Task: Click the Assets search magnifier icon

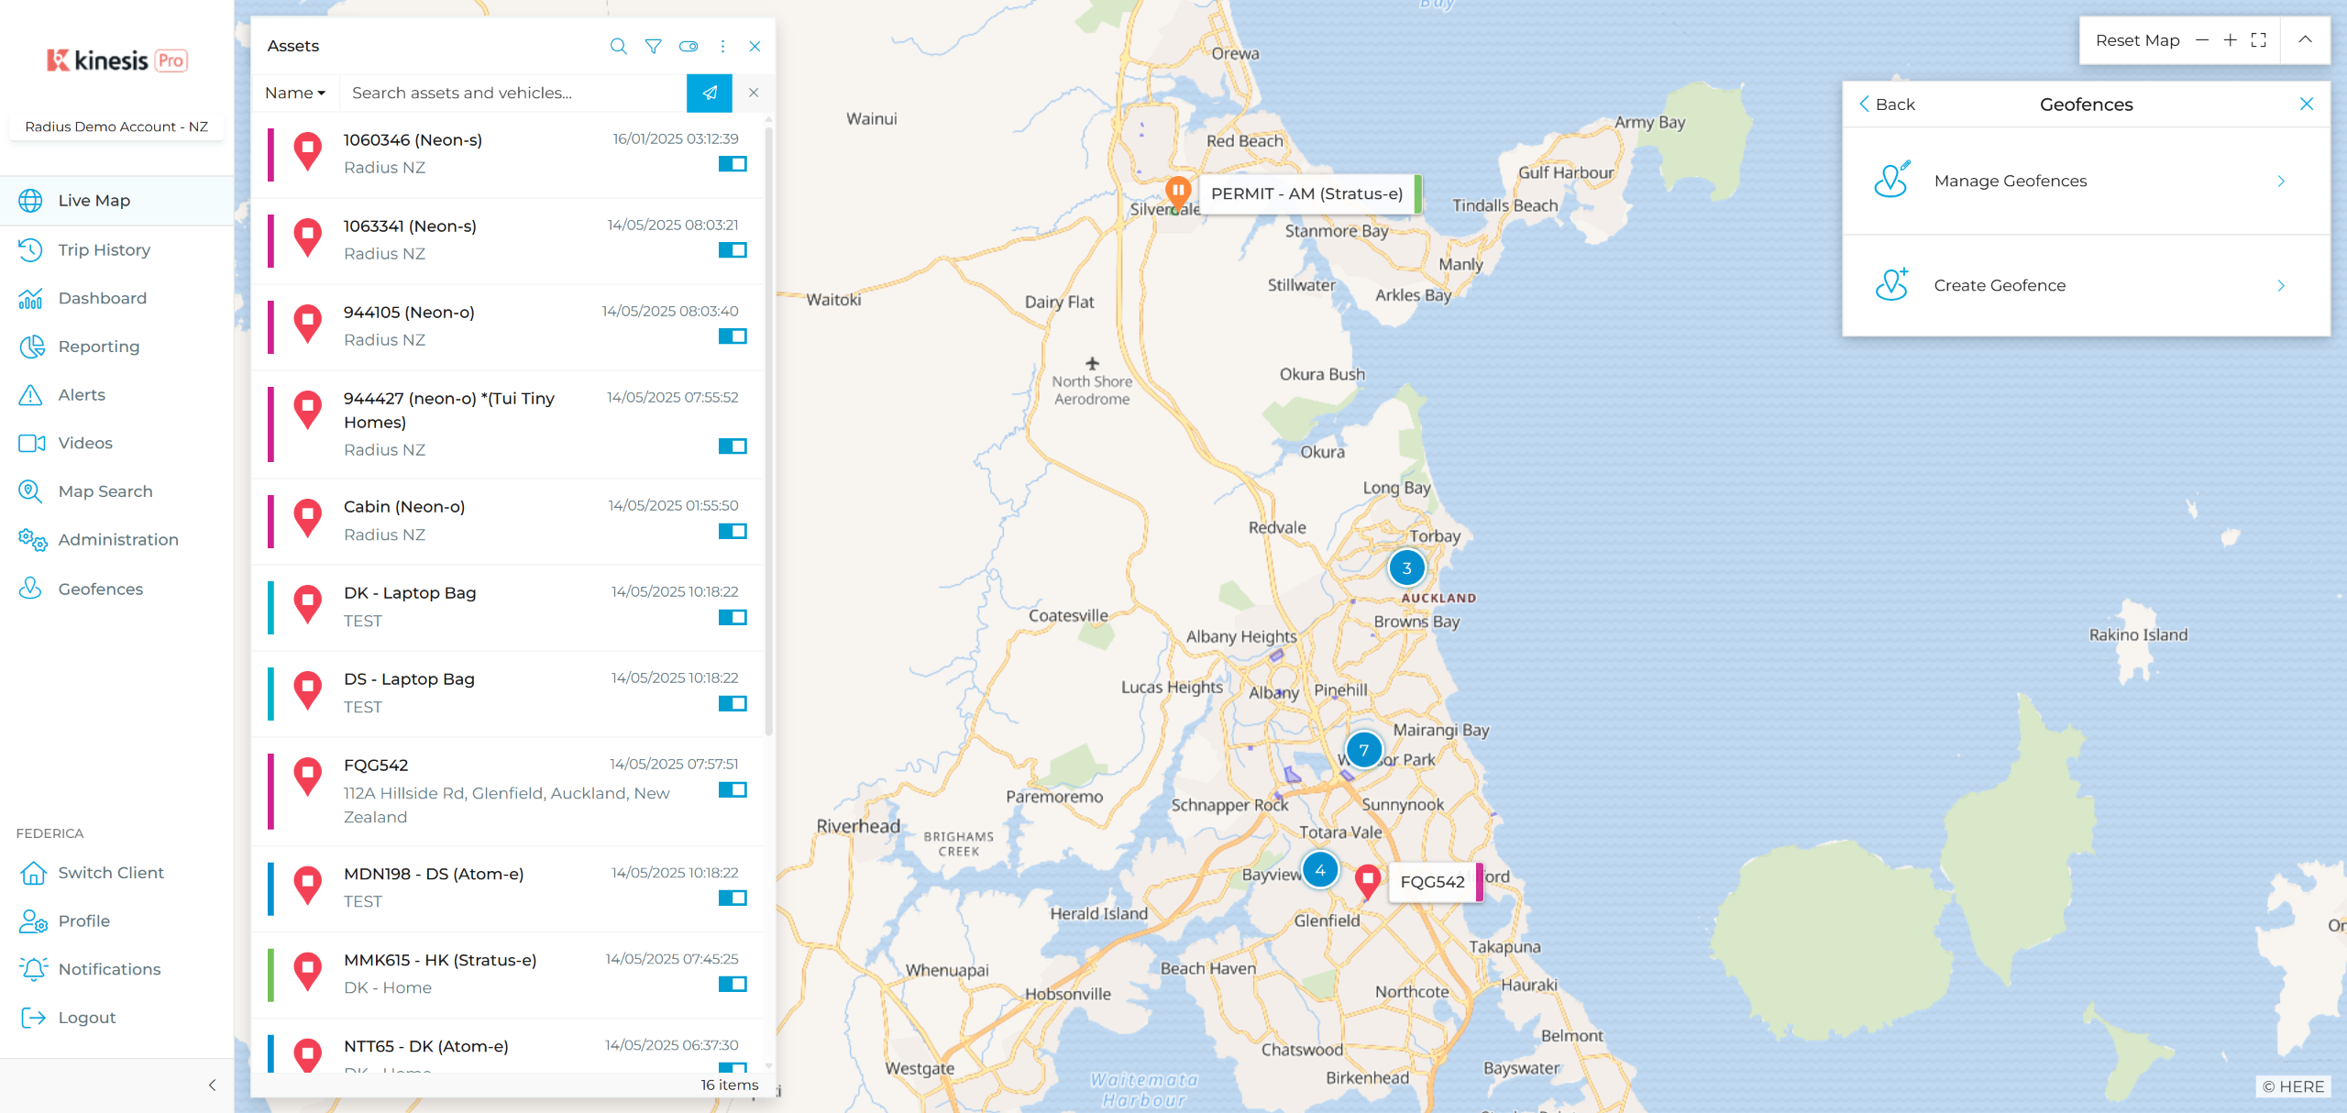Action: point(618,46)
